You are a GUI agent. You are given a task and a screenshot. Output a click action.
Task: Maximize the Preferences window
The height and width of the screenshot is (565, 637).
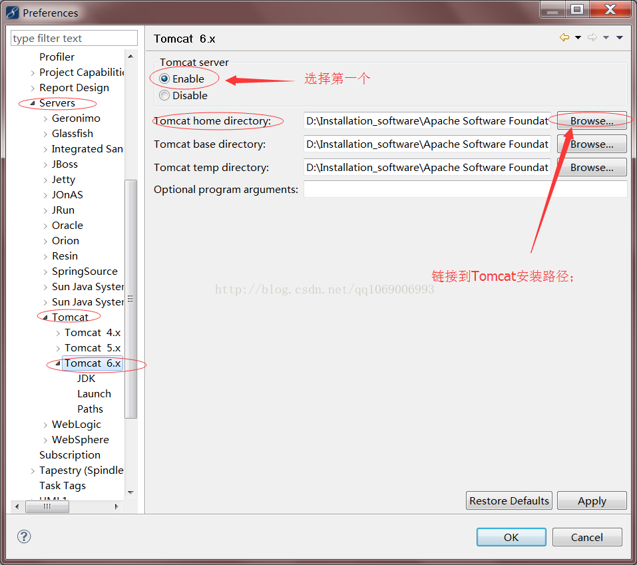(x=577, y=9)
